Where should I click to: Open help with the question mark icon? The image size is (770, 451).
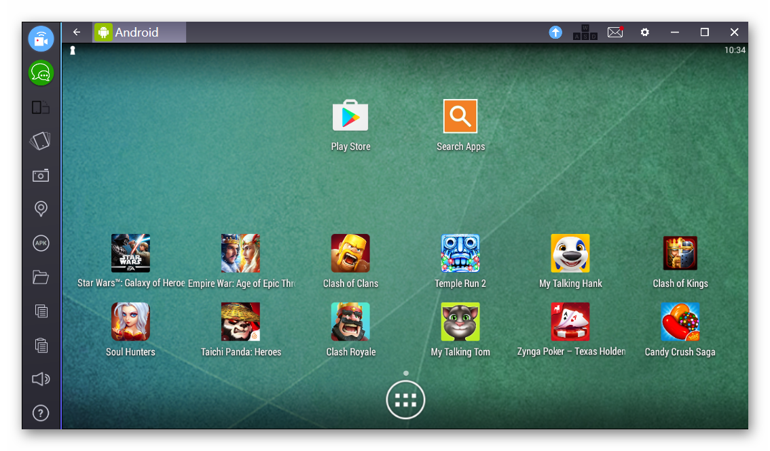coord(41,413)
